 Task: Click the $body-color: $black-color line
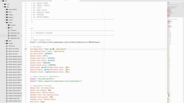coord(42,92)
